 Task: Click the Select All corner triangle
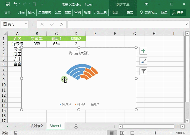coord(5,33)
